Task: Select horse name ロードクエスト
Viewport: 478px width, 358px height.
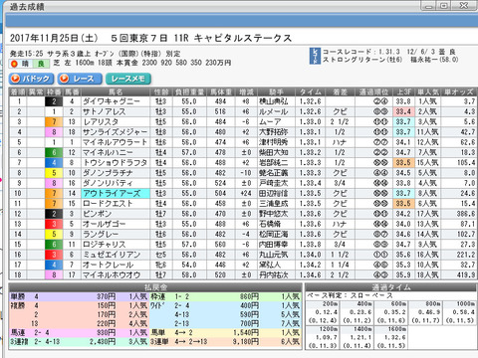Action: coord(108,204)
